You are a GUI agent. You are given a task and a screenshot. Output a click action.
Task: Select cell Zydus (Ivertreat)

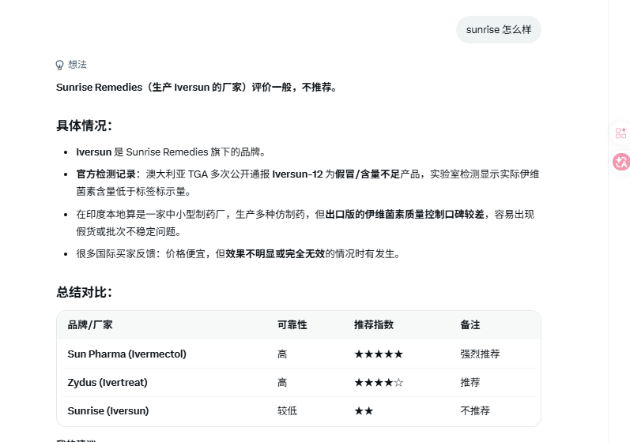pos(108,383)
